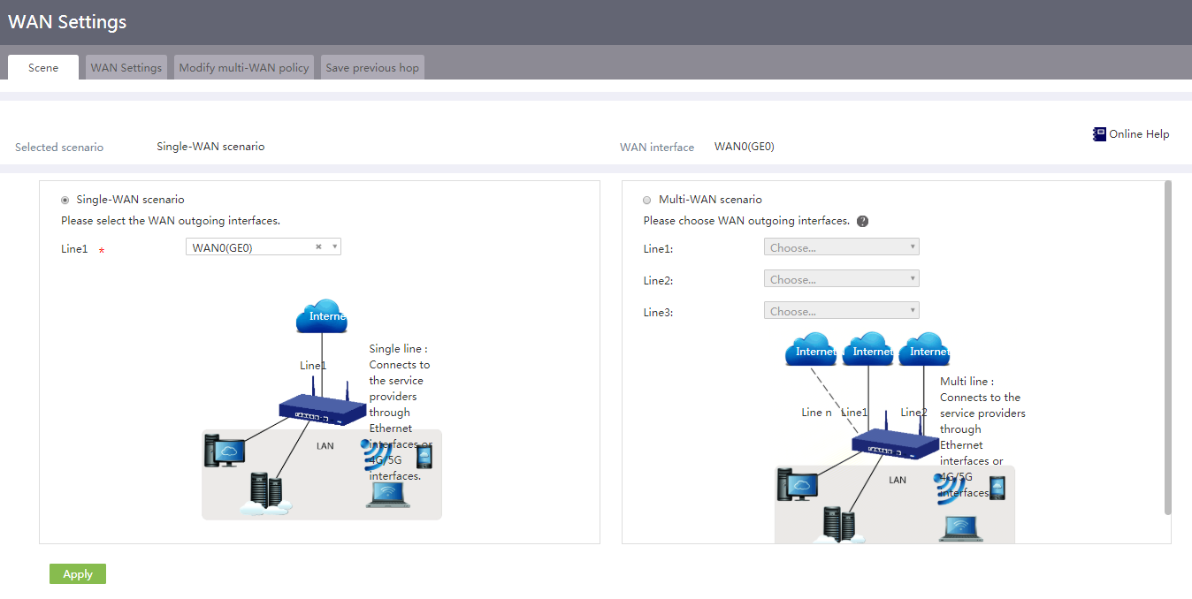This screenshot has width=1192, height=599.
Task: Click the WAN0(GE0) interface value text
Action: [x=745, y=147]
